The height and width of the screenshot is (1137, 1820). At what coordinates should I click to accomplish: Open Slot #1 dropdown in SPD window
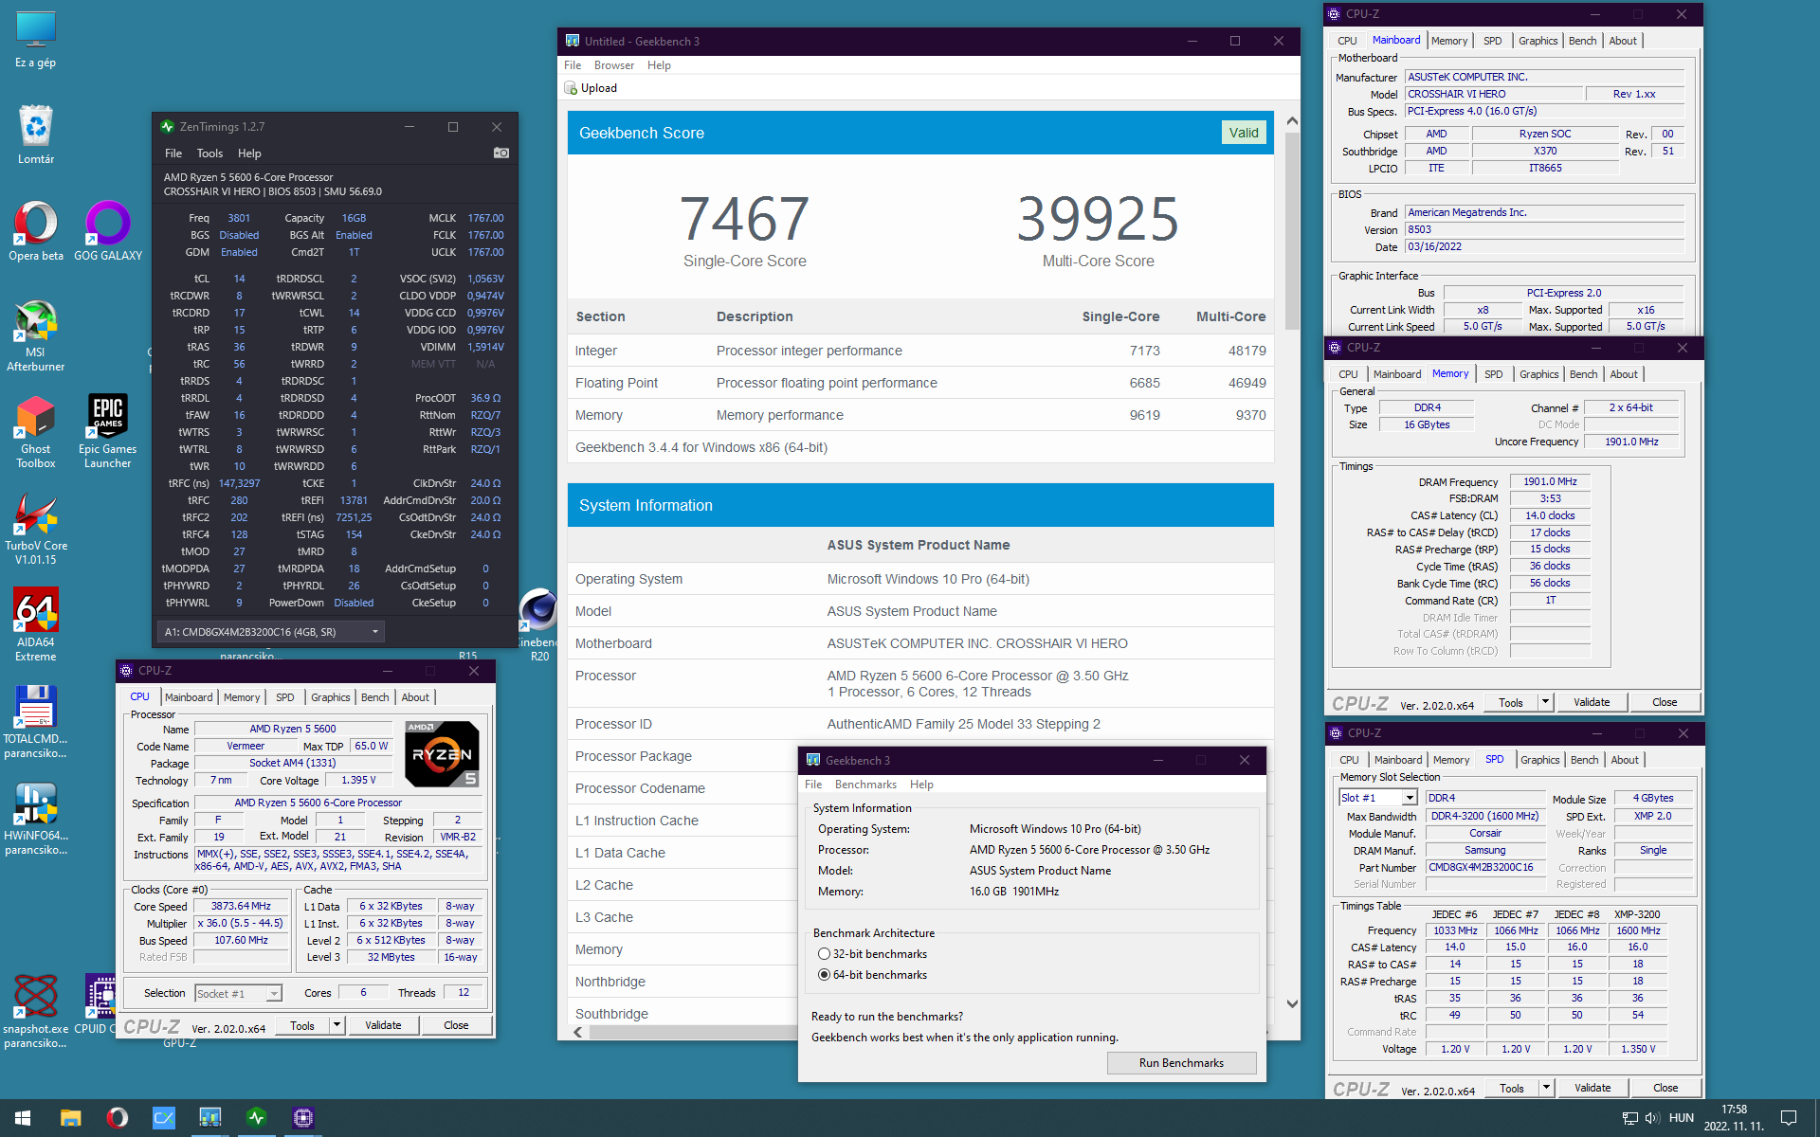[x=1377, y=798]
